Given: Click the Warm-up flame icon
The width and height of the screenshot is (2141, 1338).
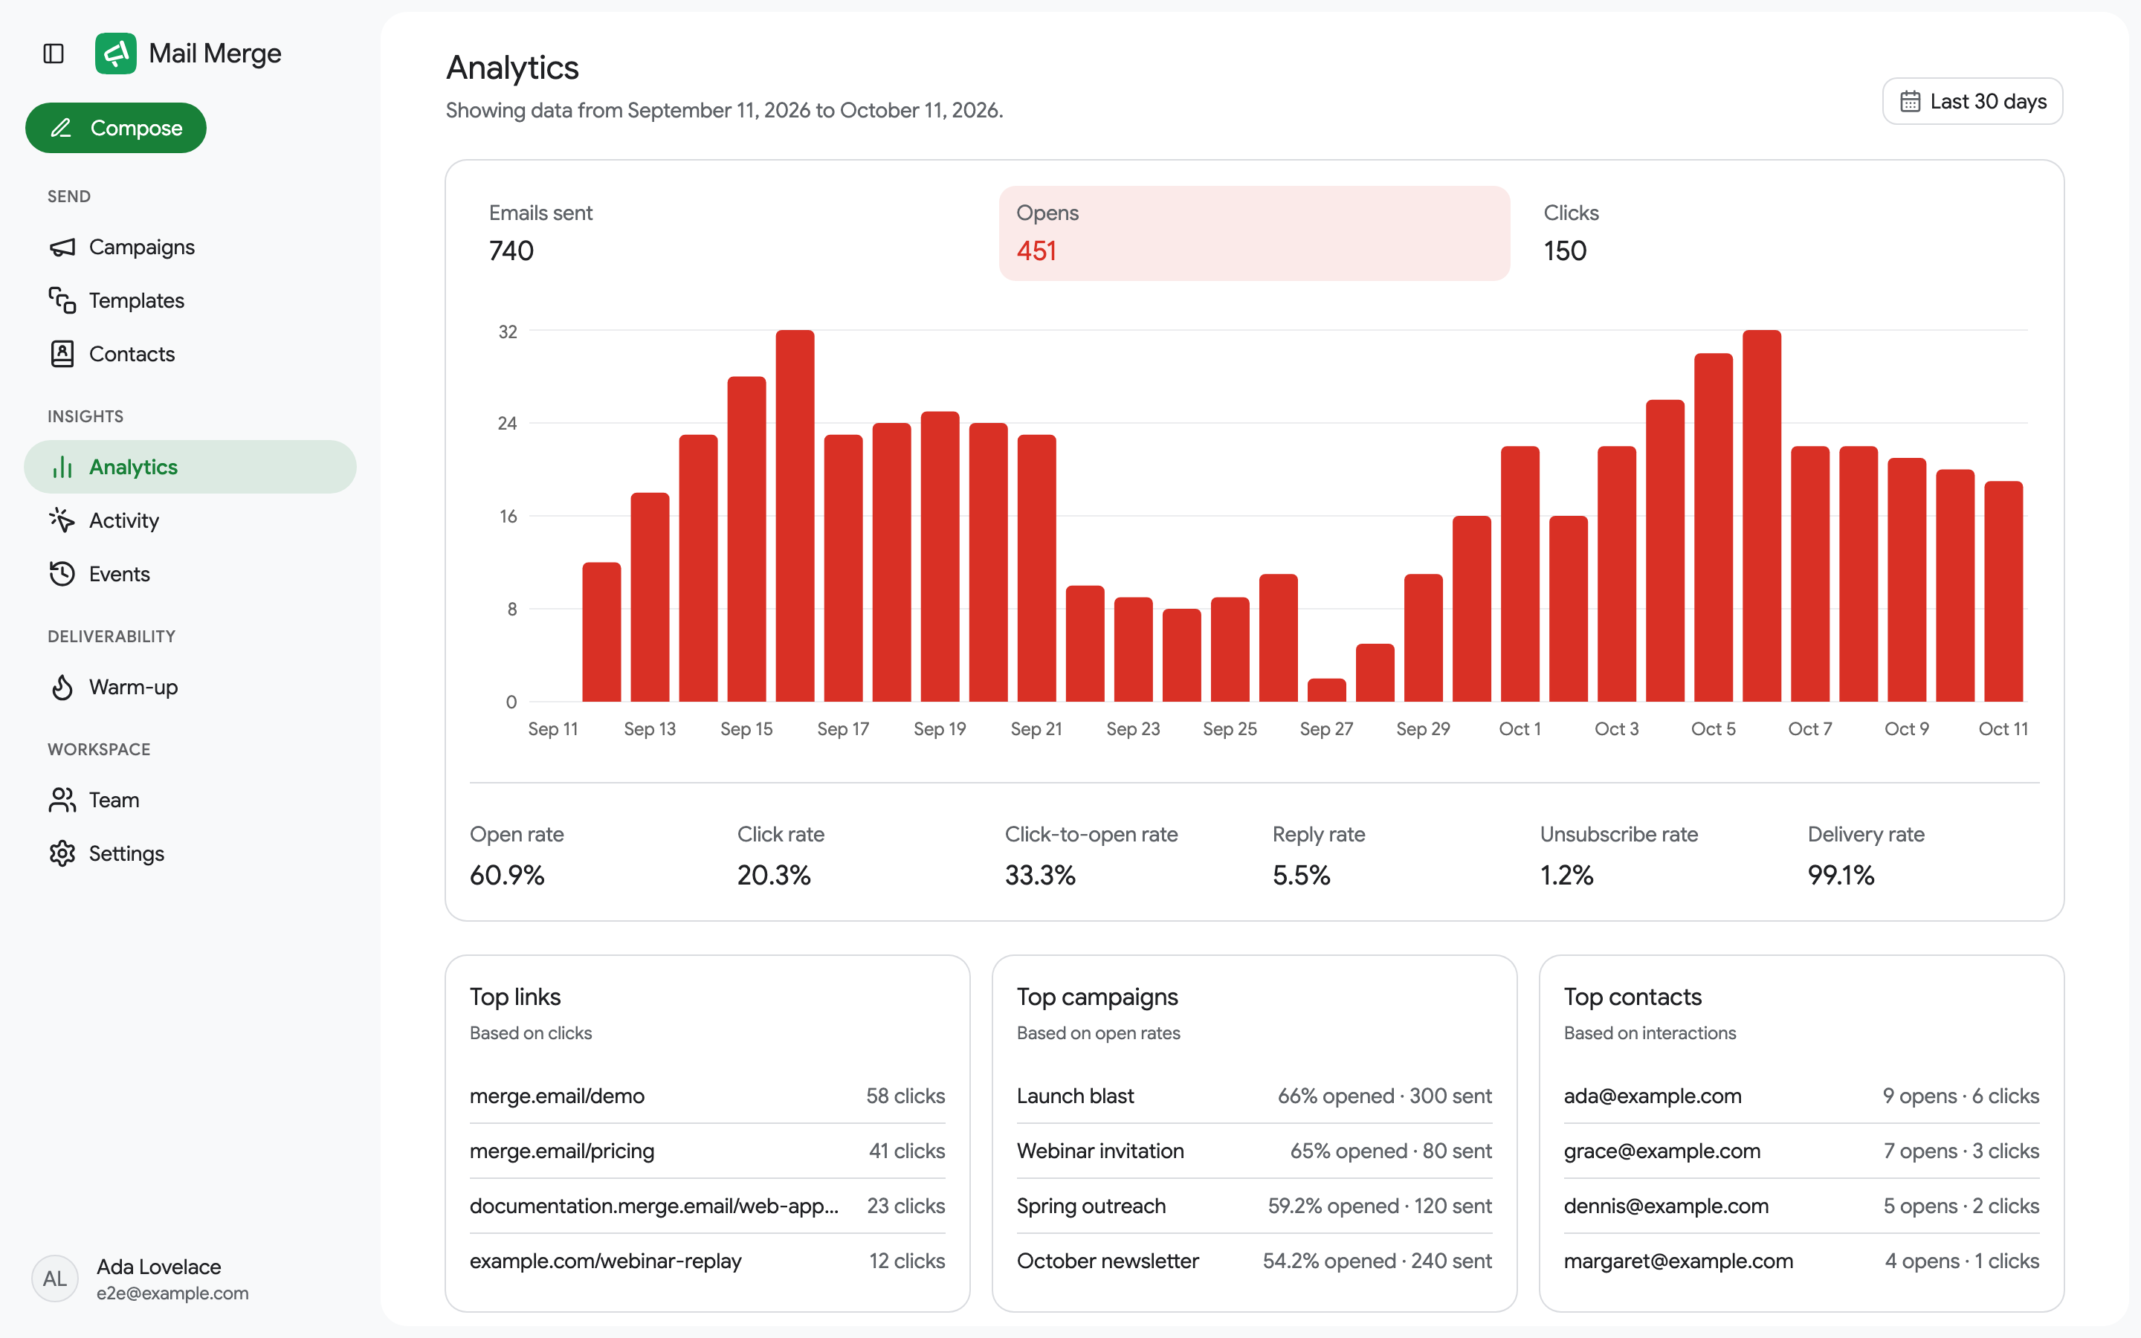Looking at the screenshot, I should pos(62,688).
